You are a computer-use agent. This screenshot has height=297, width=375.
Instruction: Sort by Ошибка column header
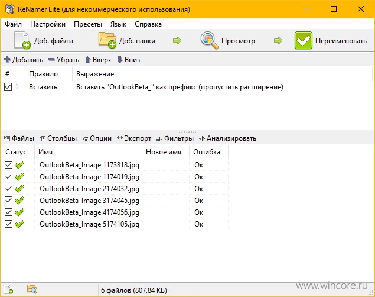(209, 152)
